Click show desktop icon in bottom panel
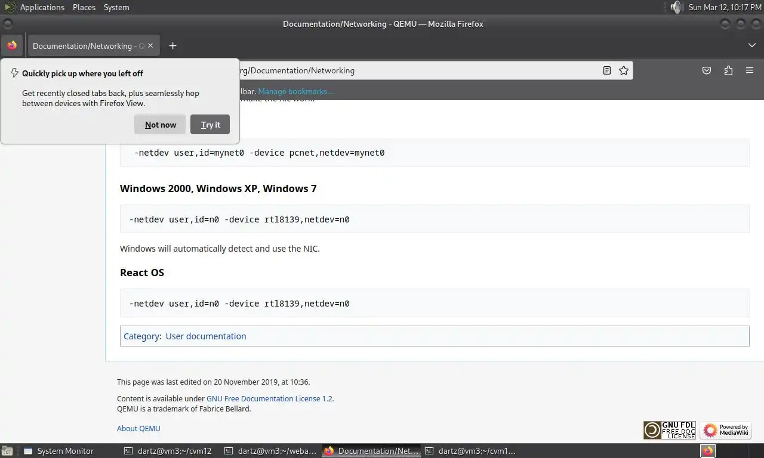This screenshot has width=764, height=458. click(x=7, y=451)
